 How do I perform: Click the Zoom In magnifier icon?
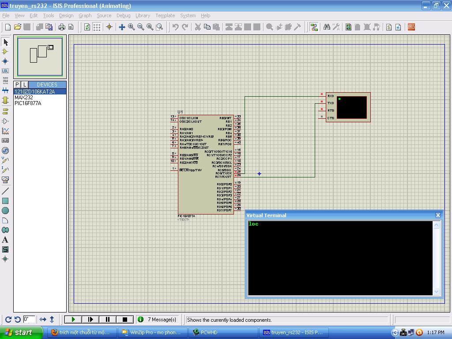tap(131, 27)
